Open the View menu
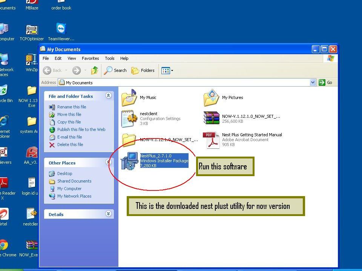Viewport: 362px width, 271px height. 72,58
